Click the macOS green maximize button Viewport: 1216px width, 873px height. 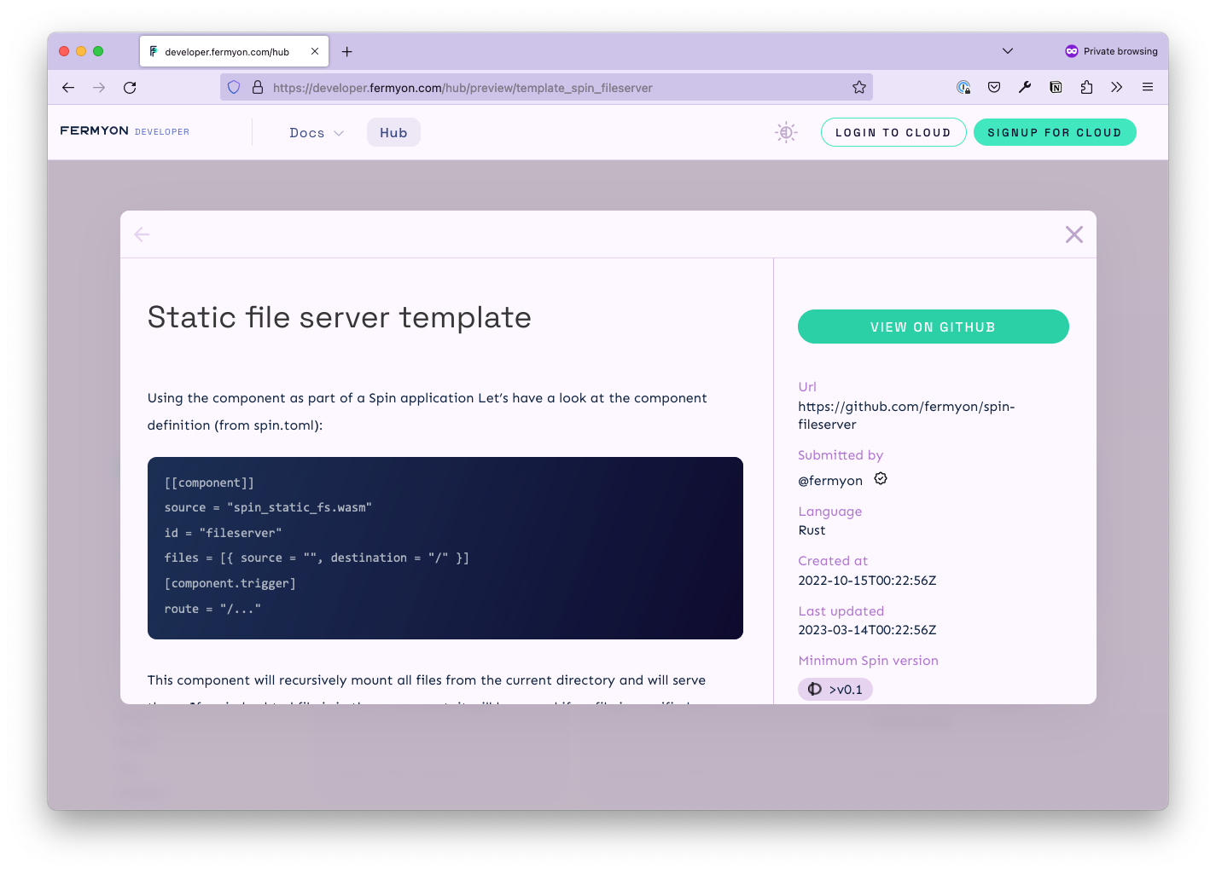point(98,51)
